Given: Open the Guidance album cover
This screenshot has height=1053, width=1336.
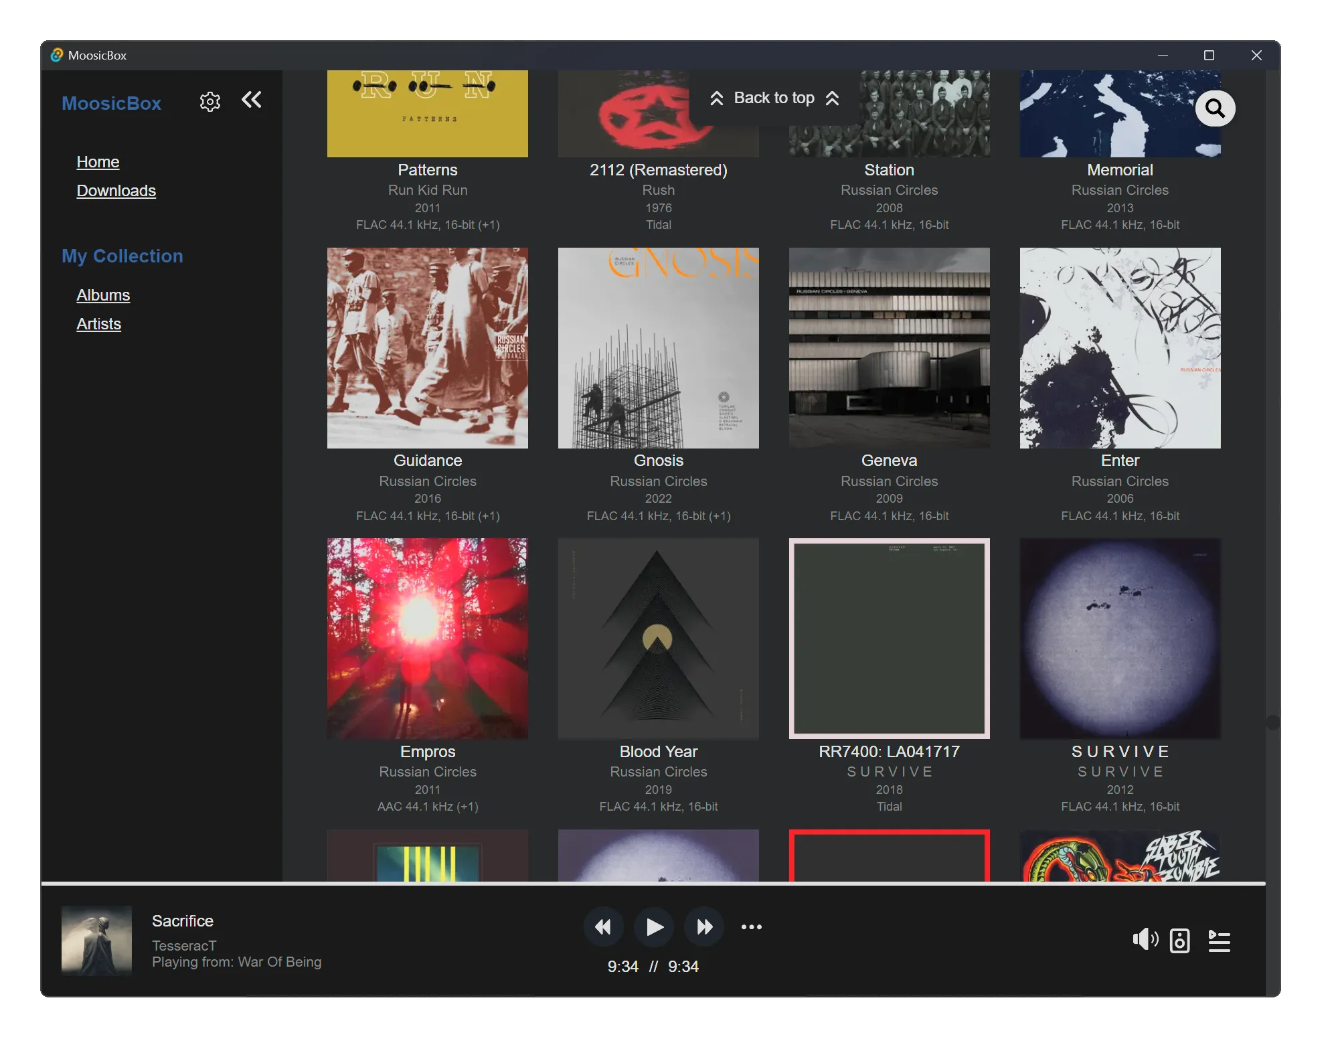Looking at the screenshot, I should click(427, 348).
